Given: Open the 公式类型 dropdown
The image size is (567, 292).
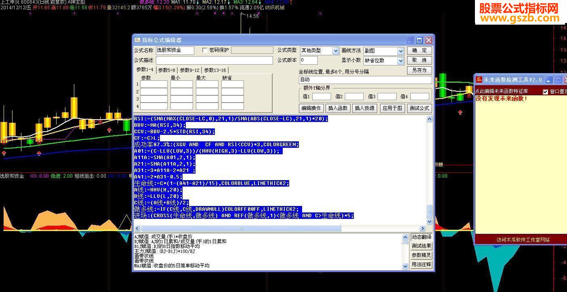Looking at the screenshot, I should [x=335, y=50].
